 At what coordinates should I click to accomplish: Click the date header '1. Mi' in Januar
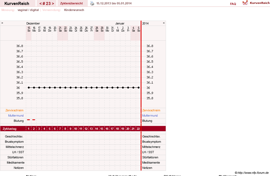[118, 29]
